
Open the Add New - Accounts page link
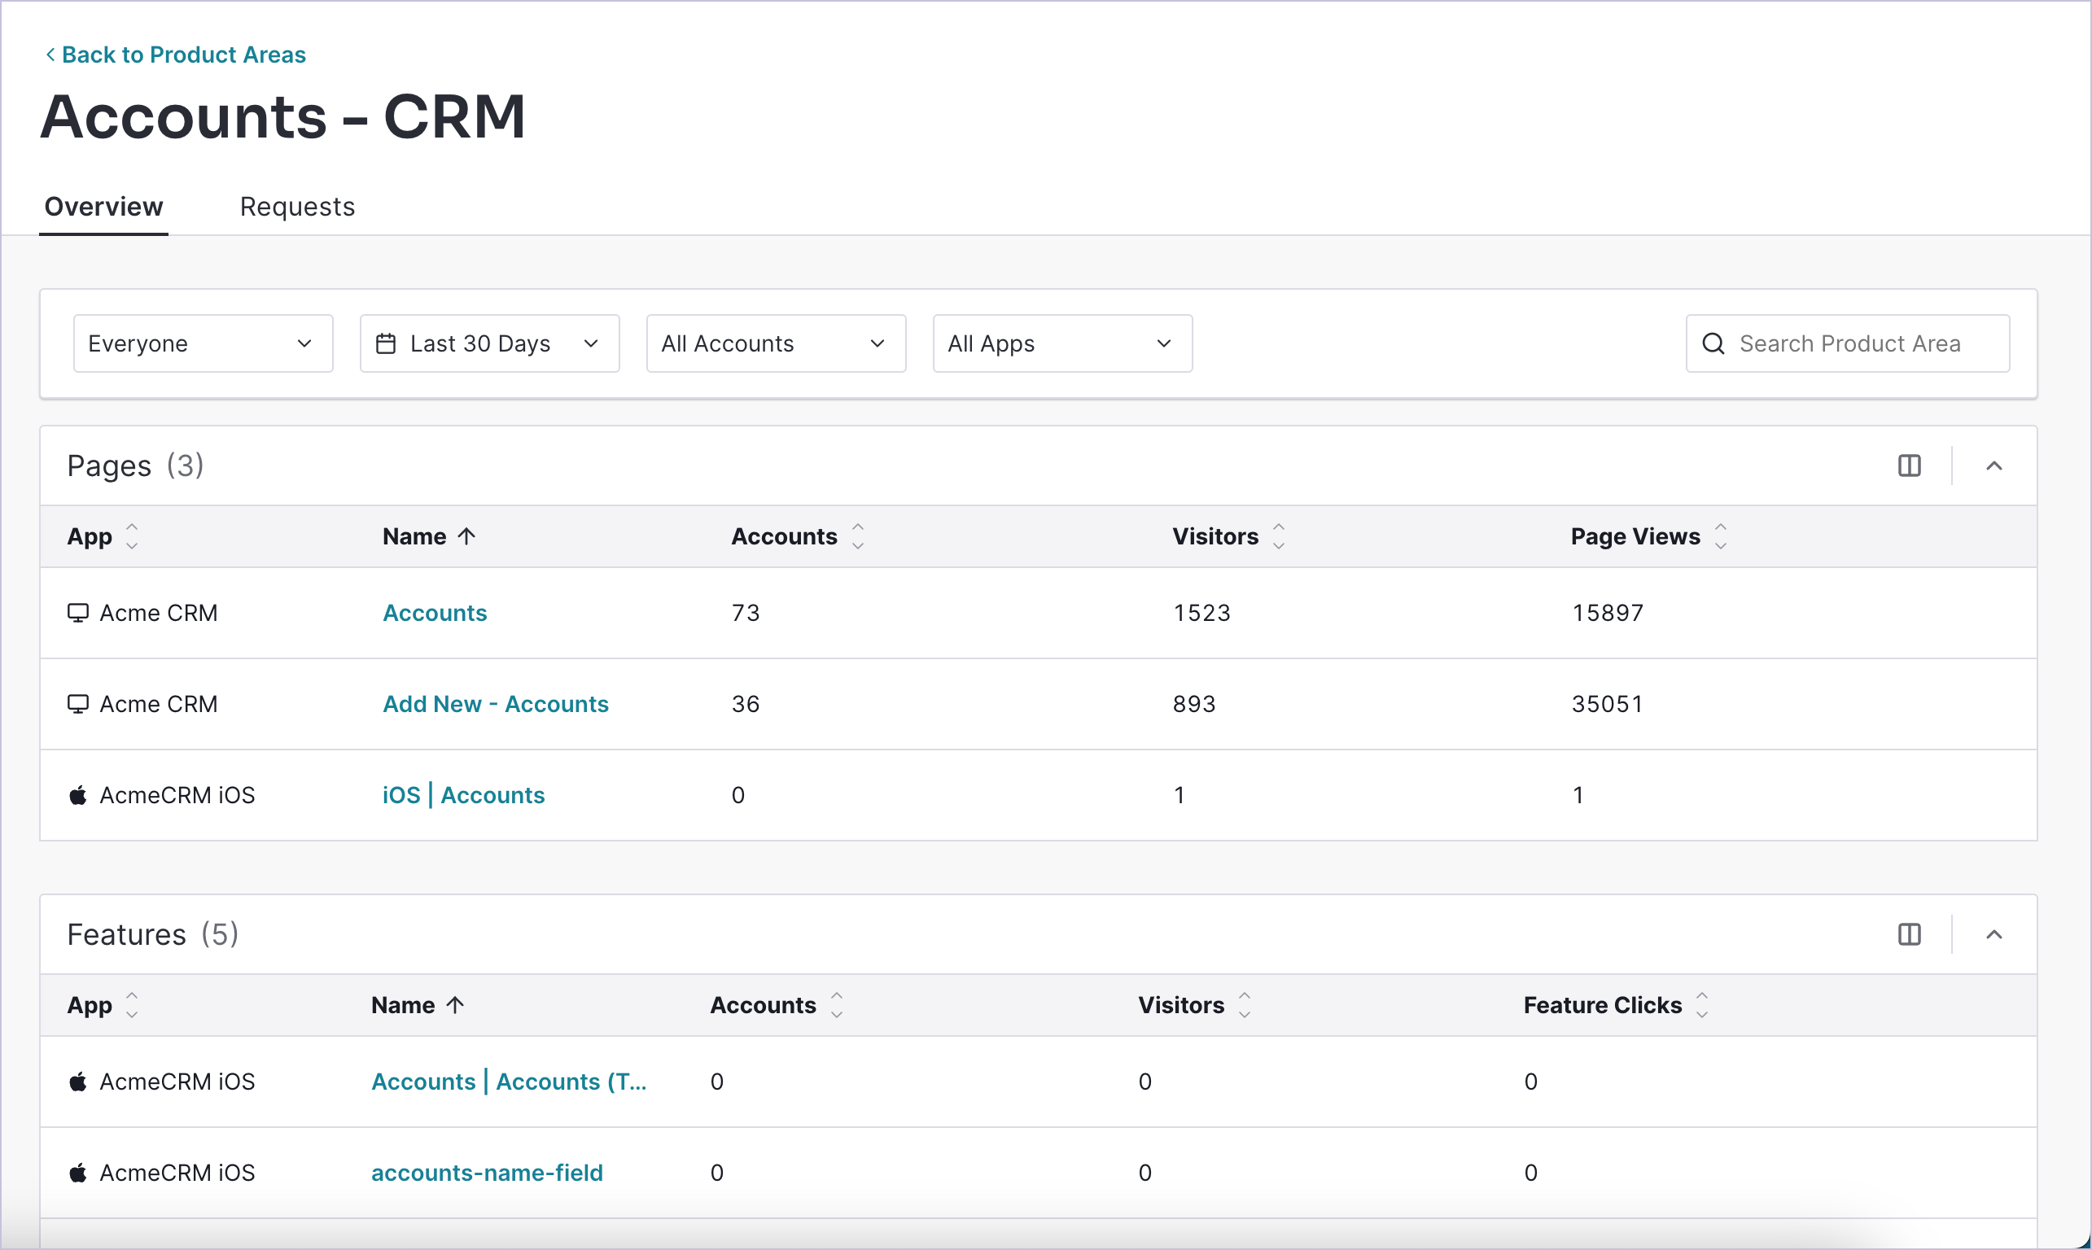tap(496, 704)
